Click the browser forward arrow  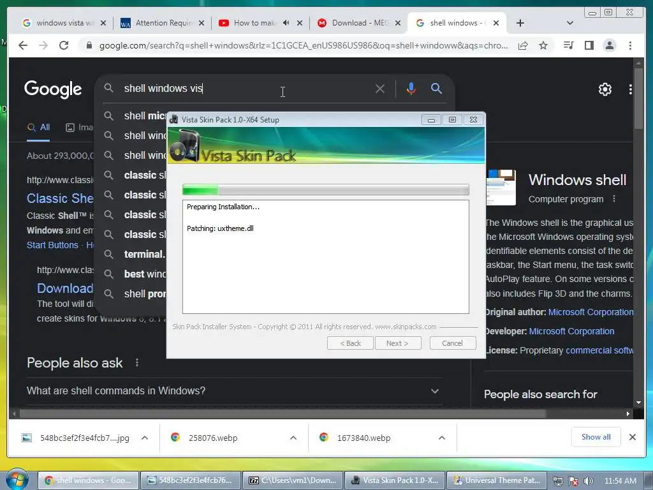[43, 45]
